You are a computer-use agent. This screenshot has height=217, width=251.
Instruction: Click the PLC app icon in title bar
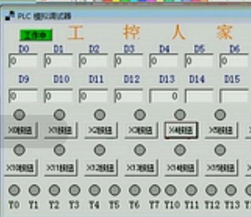click(10, 16)
